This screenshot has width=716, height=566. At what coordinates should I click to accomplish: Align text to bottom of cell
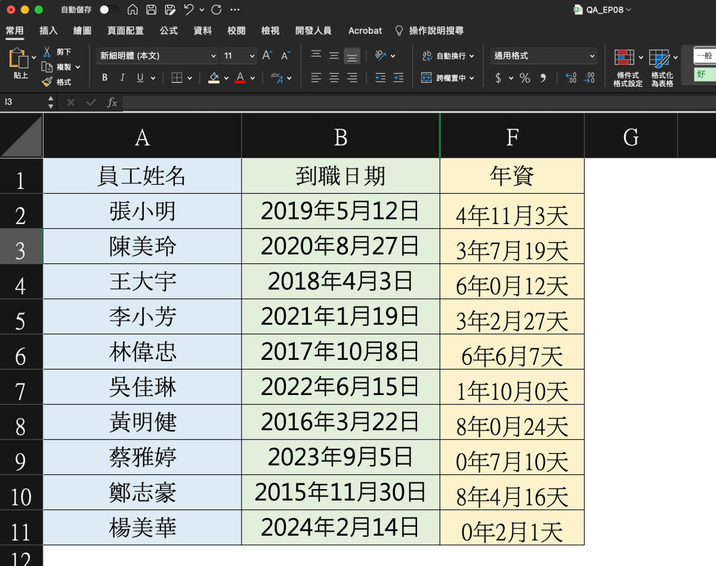352,55
